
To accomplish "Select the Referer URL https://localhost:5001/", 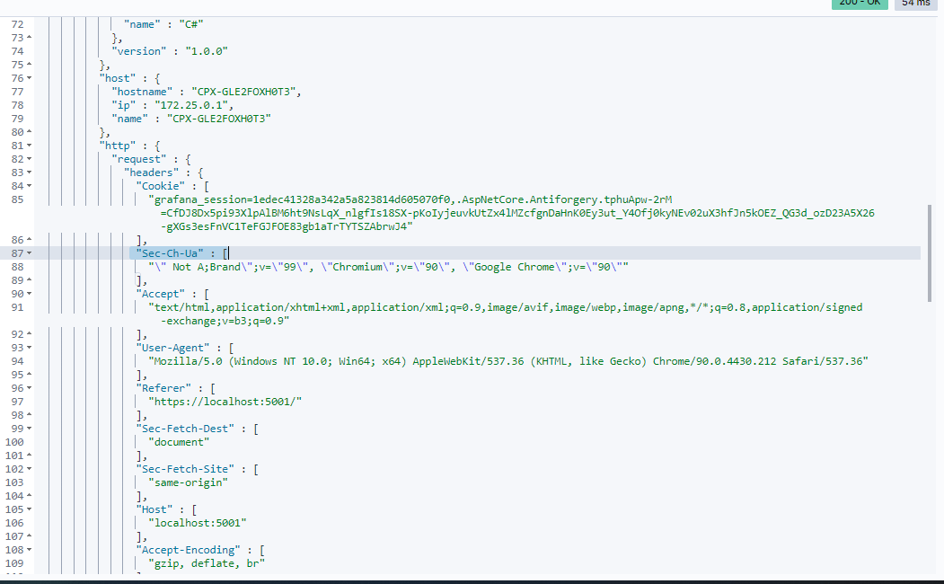I will (x=223, y=401).
